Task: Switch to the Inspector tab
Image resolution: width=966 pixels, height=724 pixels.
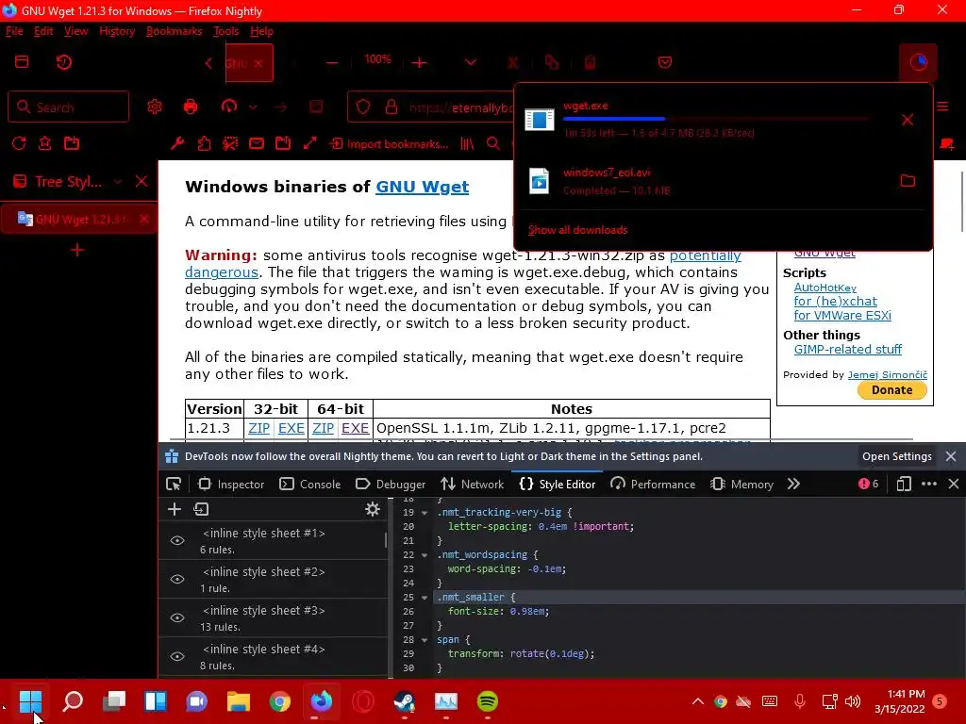Action: (x=231, y=484)
